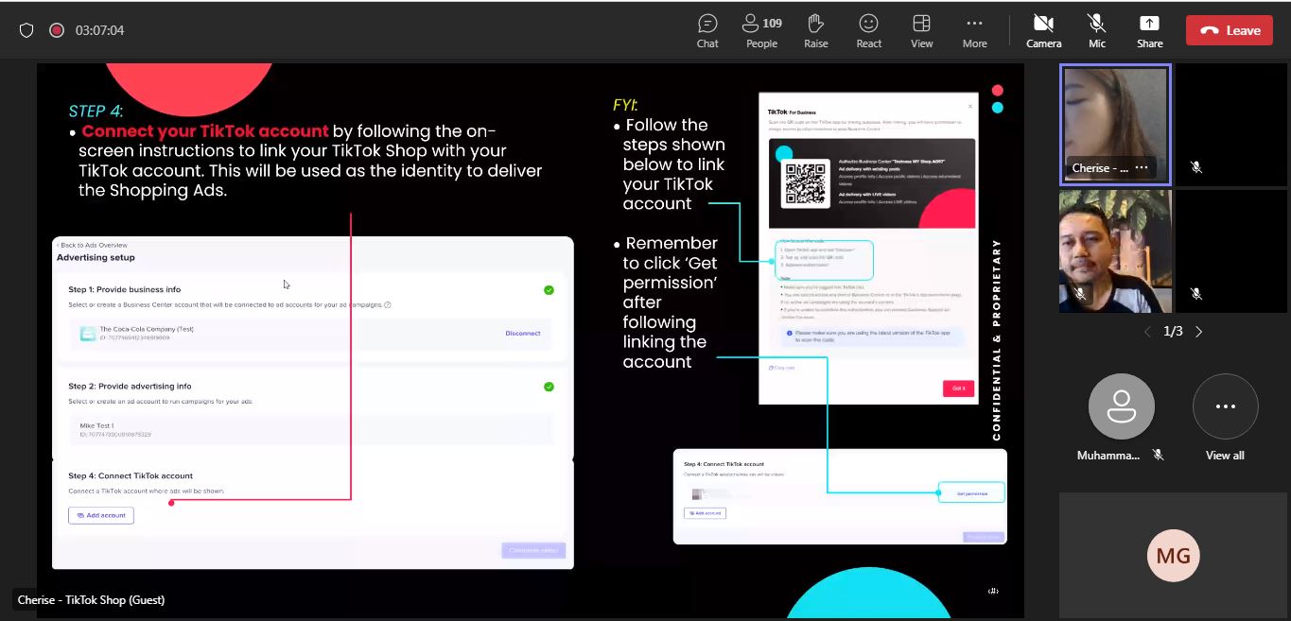1291x621 pixels.
Task: Open the More actions menu
Action: (x=974, y=30)
